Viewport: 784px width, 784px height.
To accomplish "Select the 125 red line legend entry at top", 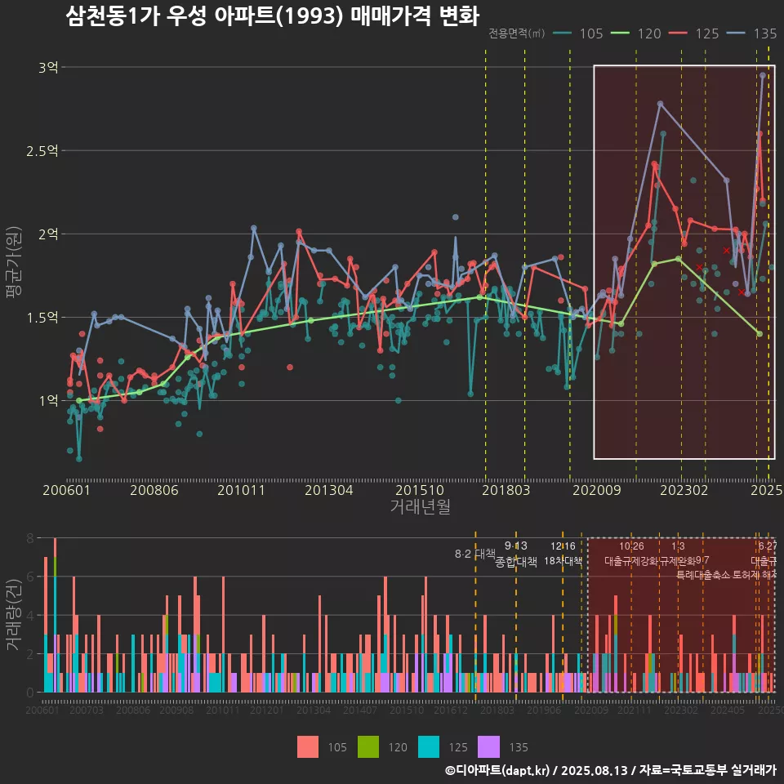I will click(x=694, y=33).
